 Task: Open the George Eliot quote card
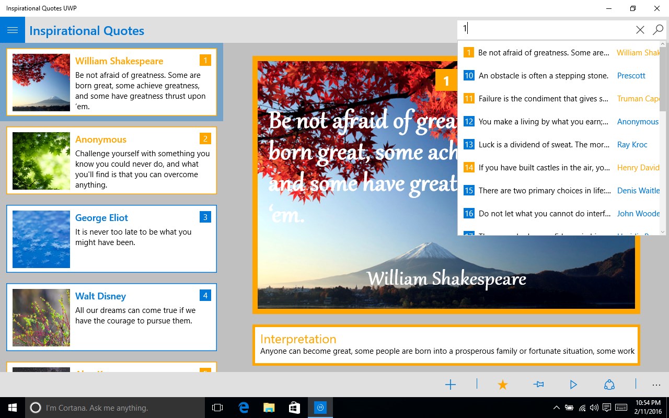[111, 239]
